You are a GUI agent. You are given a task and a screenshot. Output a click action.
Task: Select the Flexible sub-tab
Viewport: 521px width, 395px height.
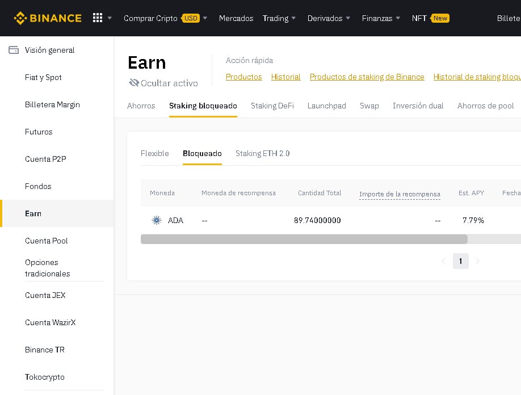point(155,153)
